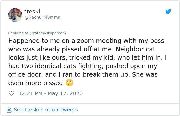Open the 12:21 PM timestamp
180x116 pixels.
(30, 93)
